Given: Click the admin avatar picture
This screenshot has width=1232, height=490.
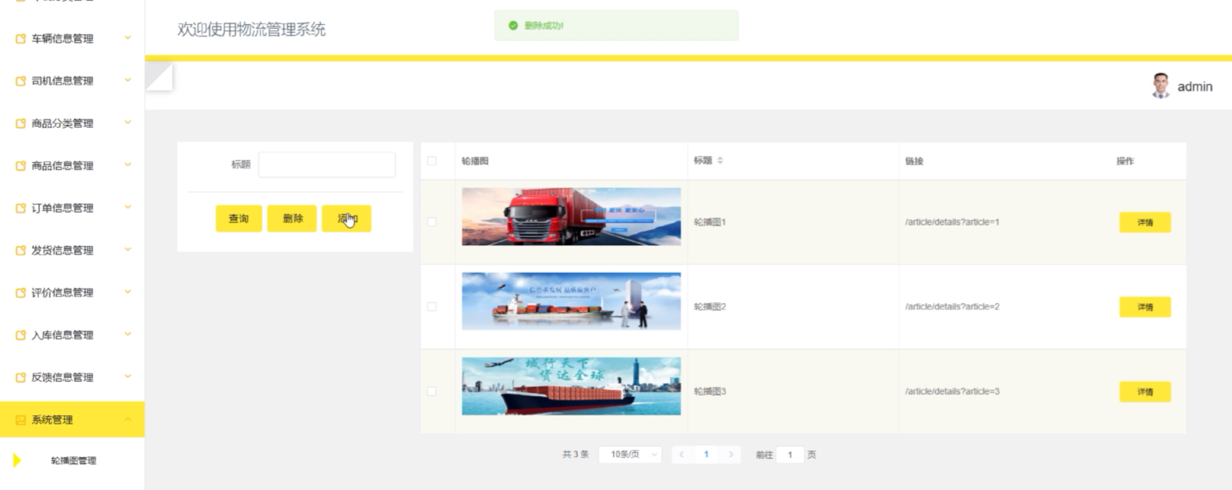Looking at the screenshot, I should [1160, 86].
